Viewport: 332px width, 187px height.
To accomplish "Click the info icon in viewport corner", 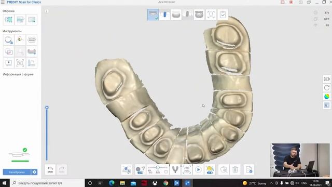I will tap(47, 11).
